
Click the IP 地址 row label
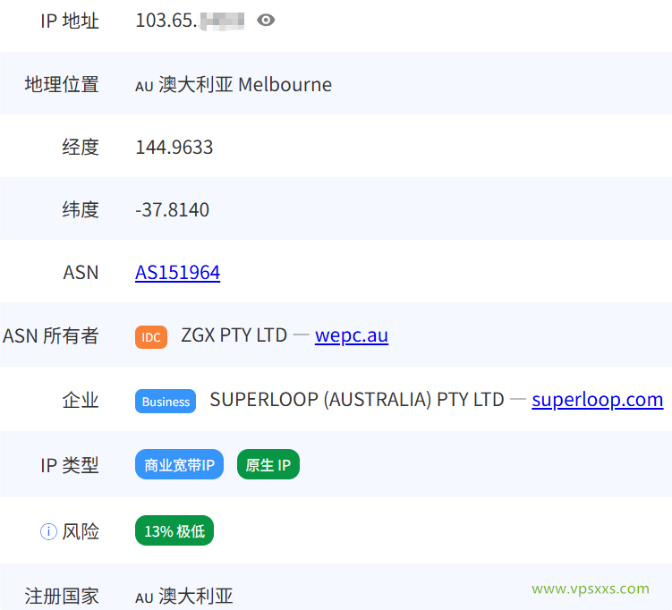click(70, 21)
